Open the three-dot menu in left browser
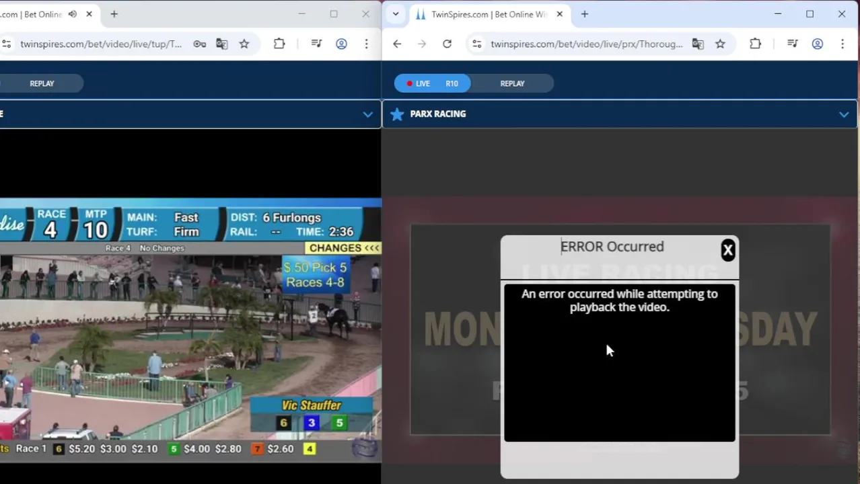860x484 pixels. pos(366,44)
